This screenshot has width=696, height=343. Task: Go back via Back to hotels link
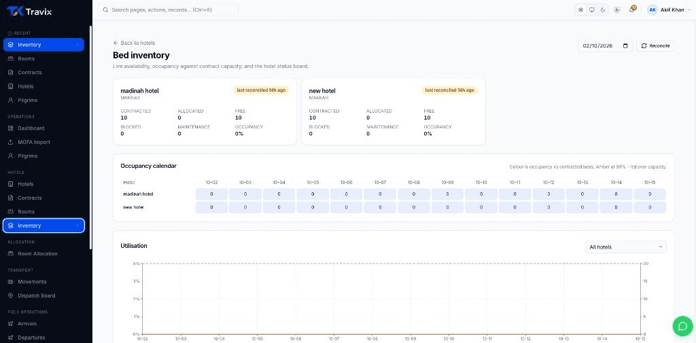(134, 43)
